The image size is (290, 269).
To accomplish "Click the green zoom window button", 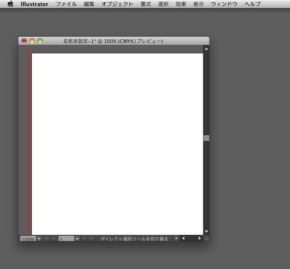I will [x=40, y=41].
